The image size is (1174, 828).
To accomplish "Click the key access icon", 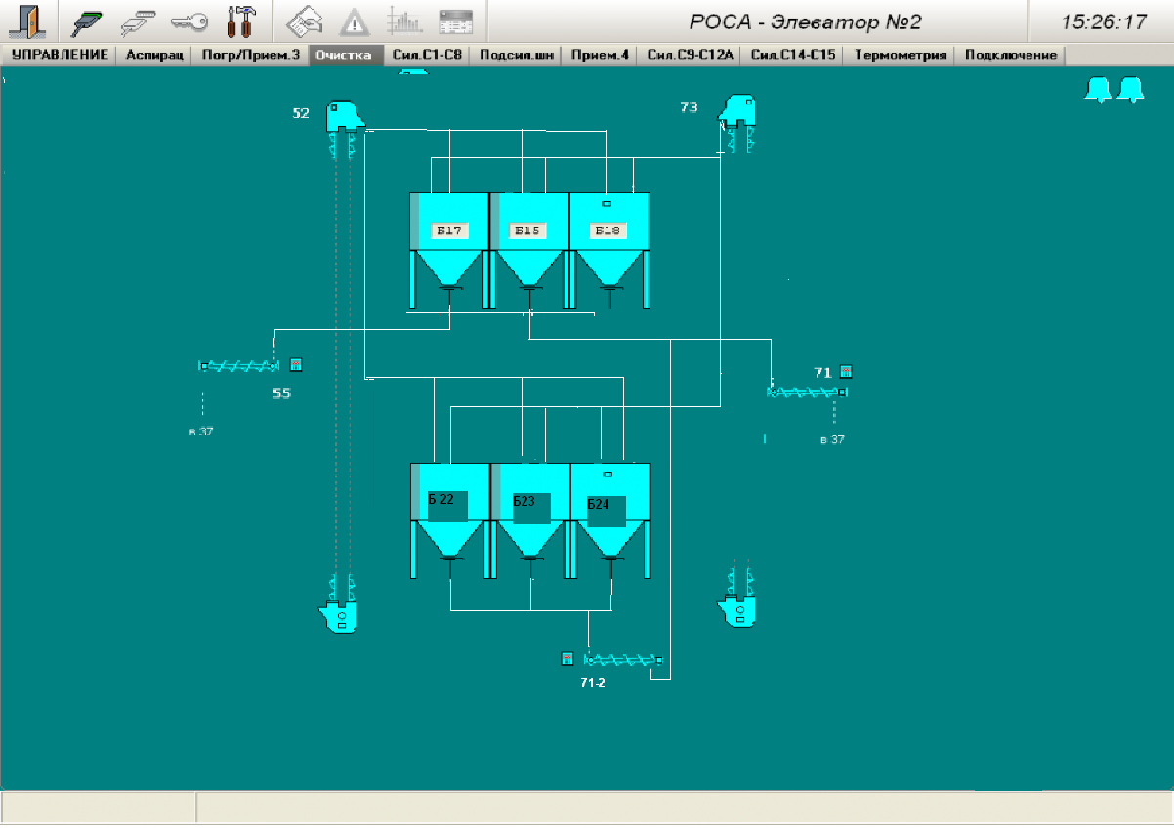I will pyautogui.click(x=188, y=21).
